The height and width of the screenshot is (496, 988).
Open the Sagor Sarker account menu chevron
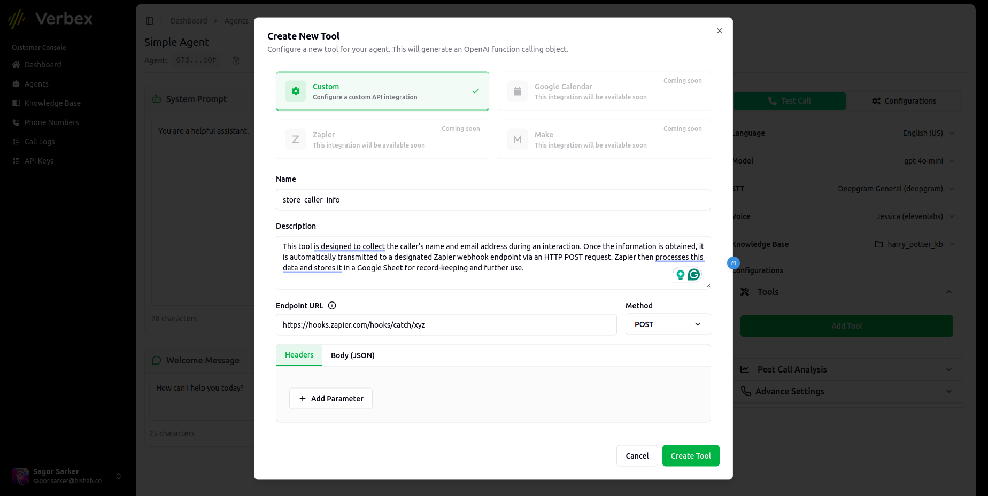119,476
